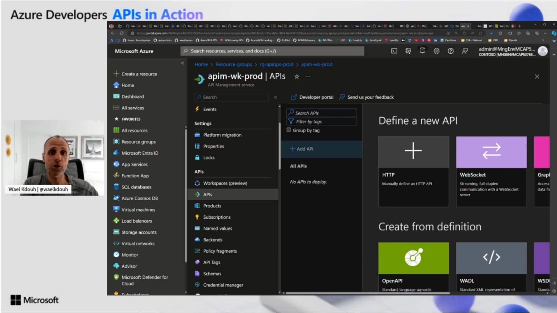The width and height of the screenshot is (557, 313).
Task: Click the help question mark icon
Action: tap(450, 51)
